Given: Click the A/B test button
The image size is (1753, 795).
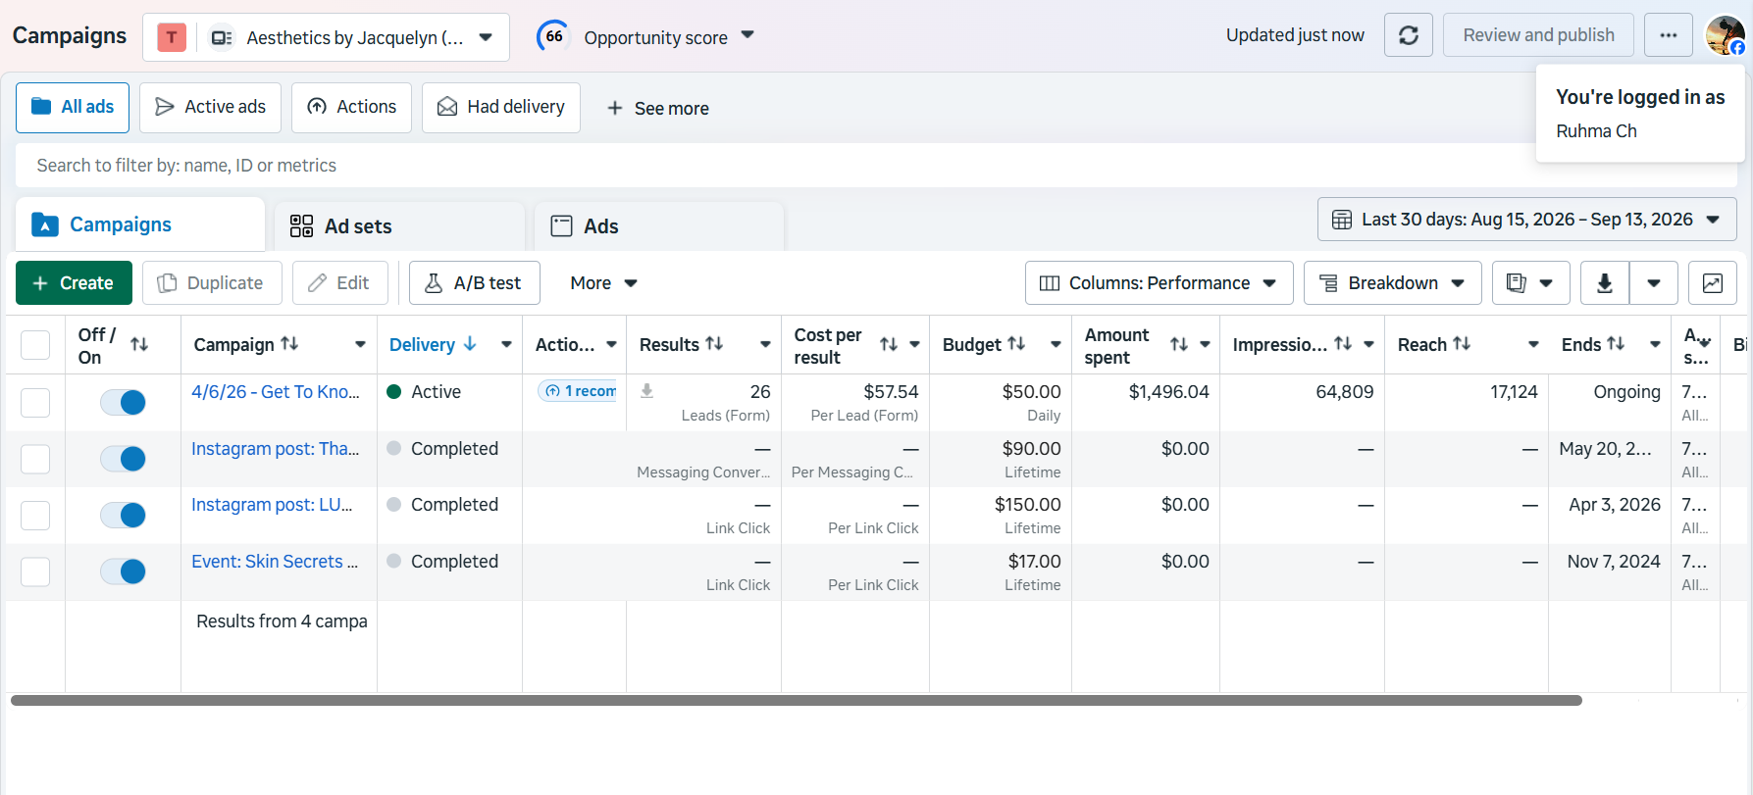Looking at the screenshot, I should (475, 283).
